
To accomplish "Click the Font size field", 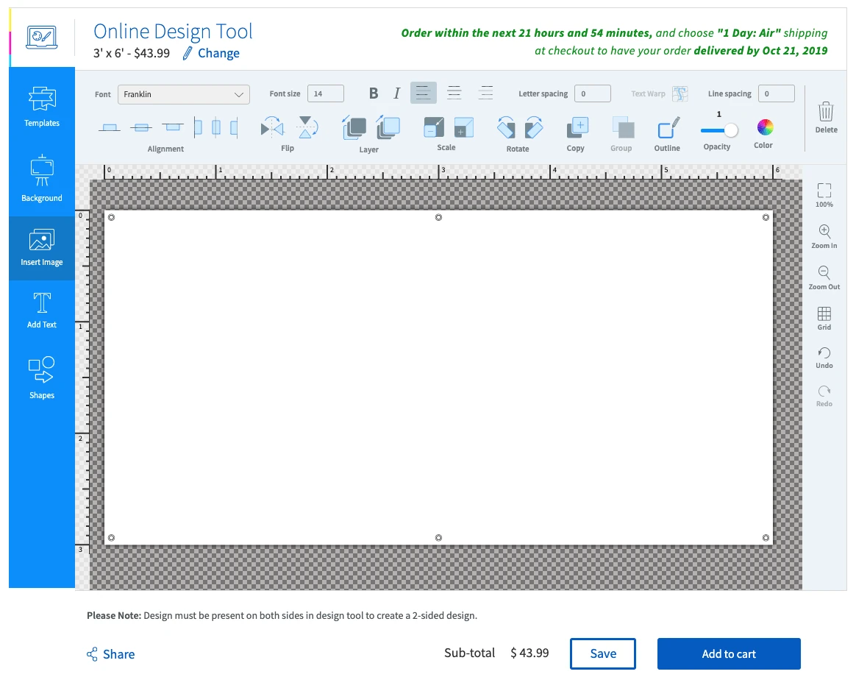I will pyautogui.click(x=325, y=93).
